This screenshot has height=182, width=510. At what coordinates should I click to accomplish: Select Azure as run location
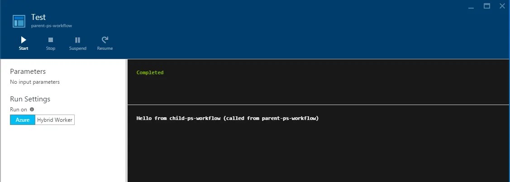tap(23, 120)
